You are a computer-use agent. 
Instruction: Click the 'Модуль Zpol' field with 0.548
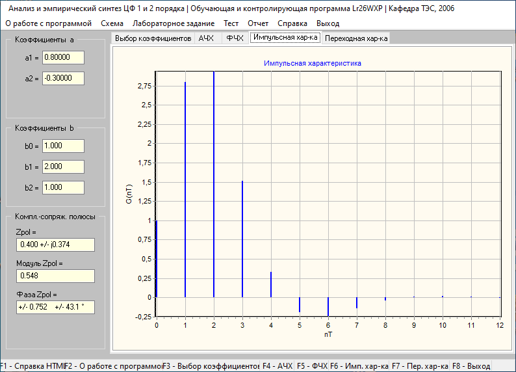click(x=56, y=276)
